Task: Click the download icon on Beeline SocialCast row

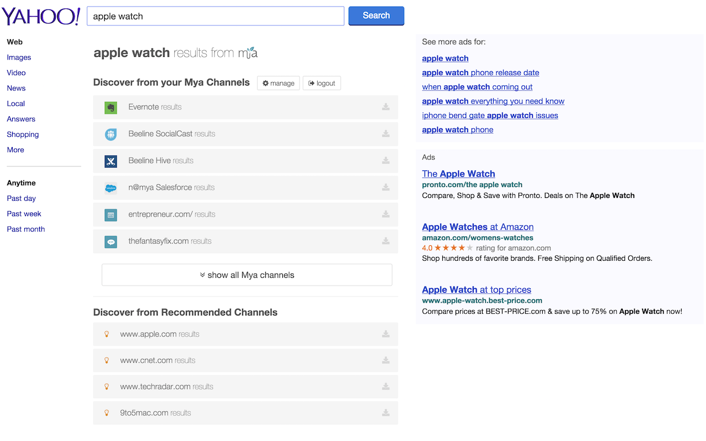Action: point(386,134)
